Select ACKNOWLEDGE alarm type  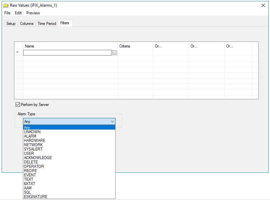click(69, 158)
